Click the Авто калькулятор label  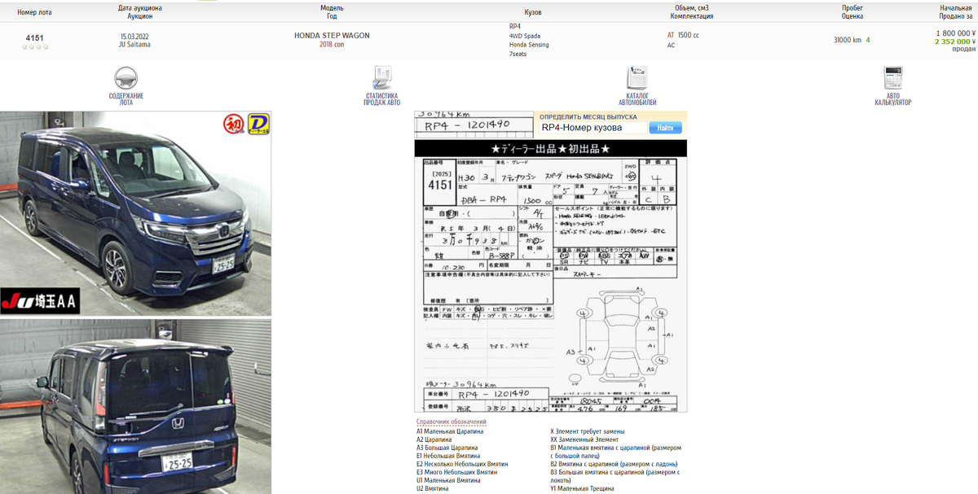[x=893, y=99]
